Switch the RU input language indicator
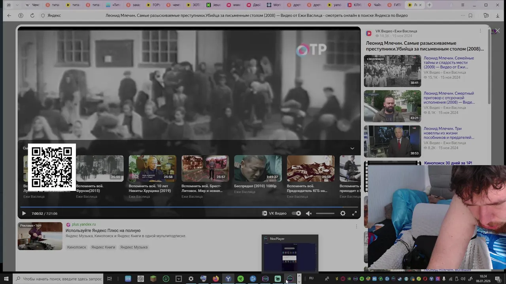Image resolution: width=506 pixels, height=284 pixels. (311, 278)
